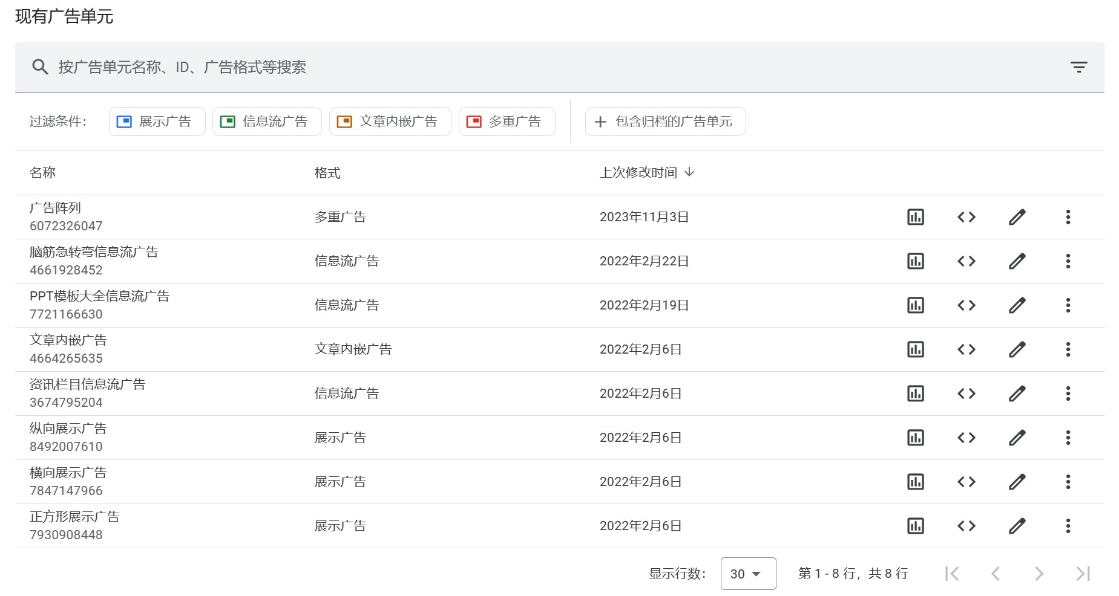
Task: Edit the PPT模板大全信息流广告 unit
Action: 1017,305
